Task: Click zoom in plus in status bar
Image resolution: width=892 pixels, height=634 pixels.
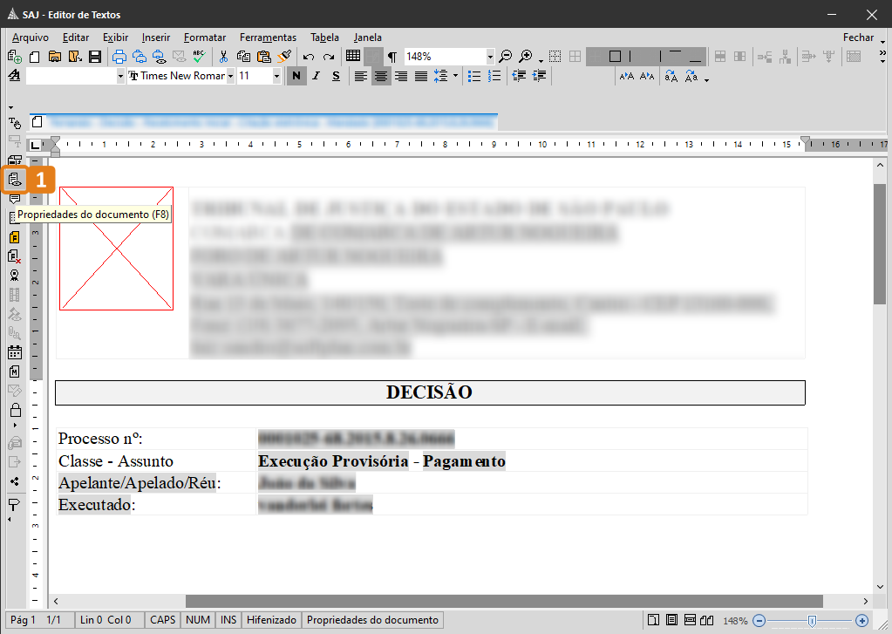Action: pyautogui.click(x=861, y=620)
